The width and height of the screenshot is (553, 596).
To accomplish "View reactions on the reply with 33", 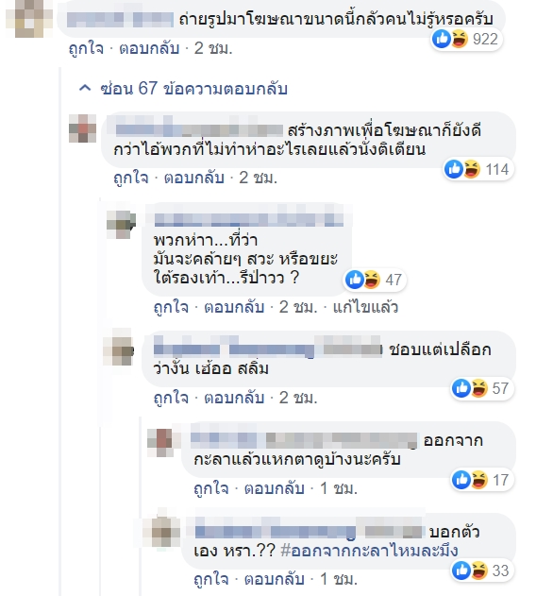I will pos(482,570).
